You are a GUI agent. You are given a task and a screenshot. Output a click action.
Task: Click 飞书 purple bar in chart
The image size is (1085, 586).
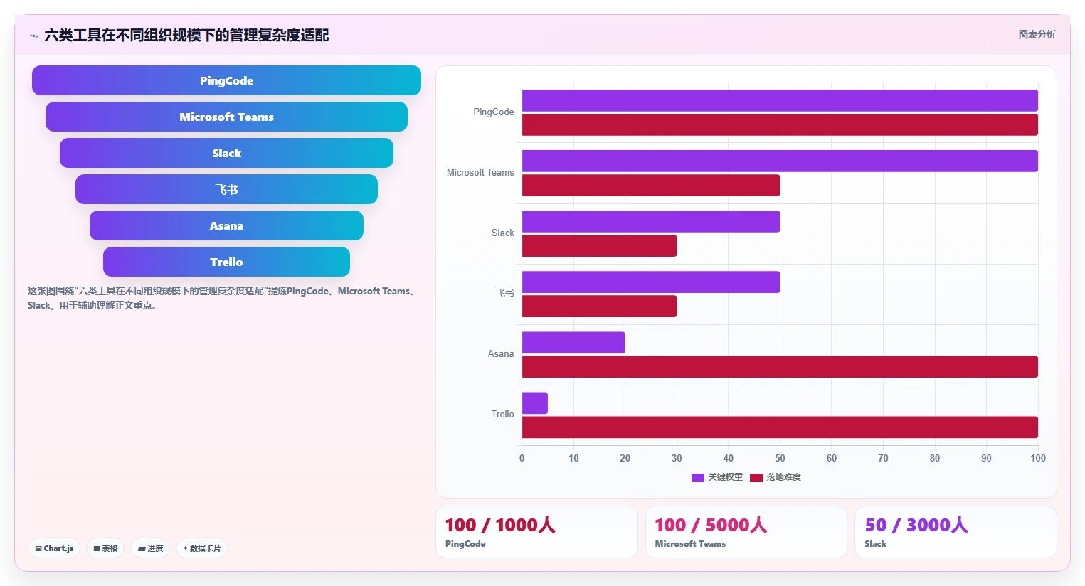651,282
